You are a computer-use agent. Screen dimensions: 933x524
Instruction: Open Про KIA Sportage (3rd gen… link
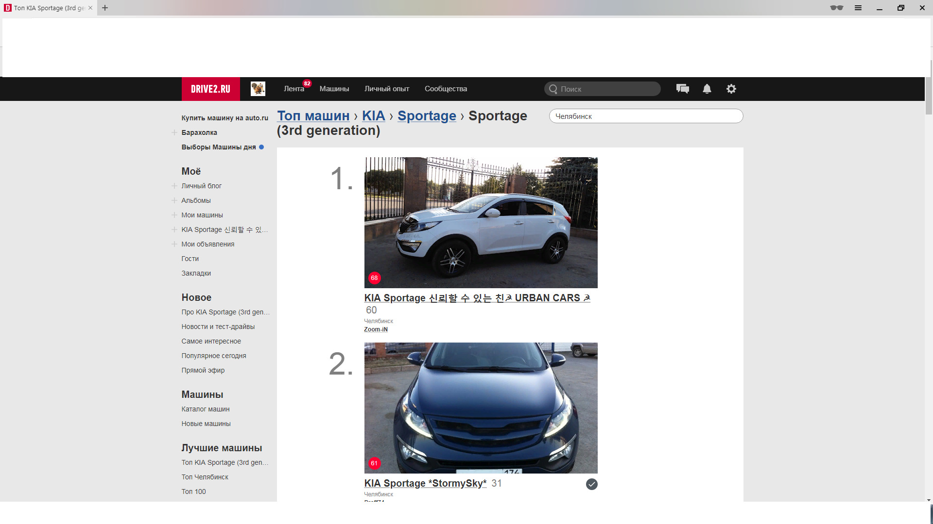click(225, 312)
